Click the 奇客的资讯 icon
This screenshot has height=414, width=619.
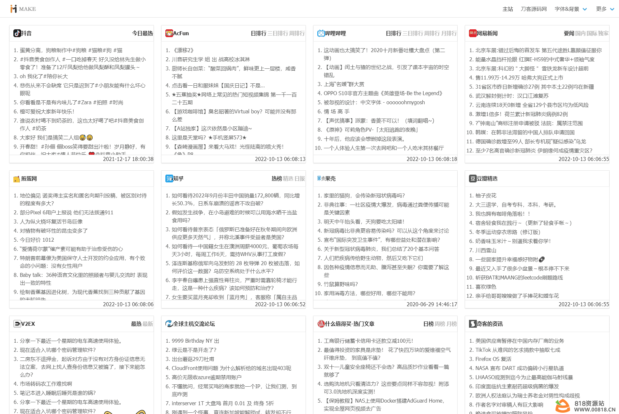[x=473, y=324]
